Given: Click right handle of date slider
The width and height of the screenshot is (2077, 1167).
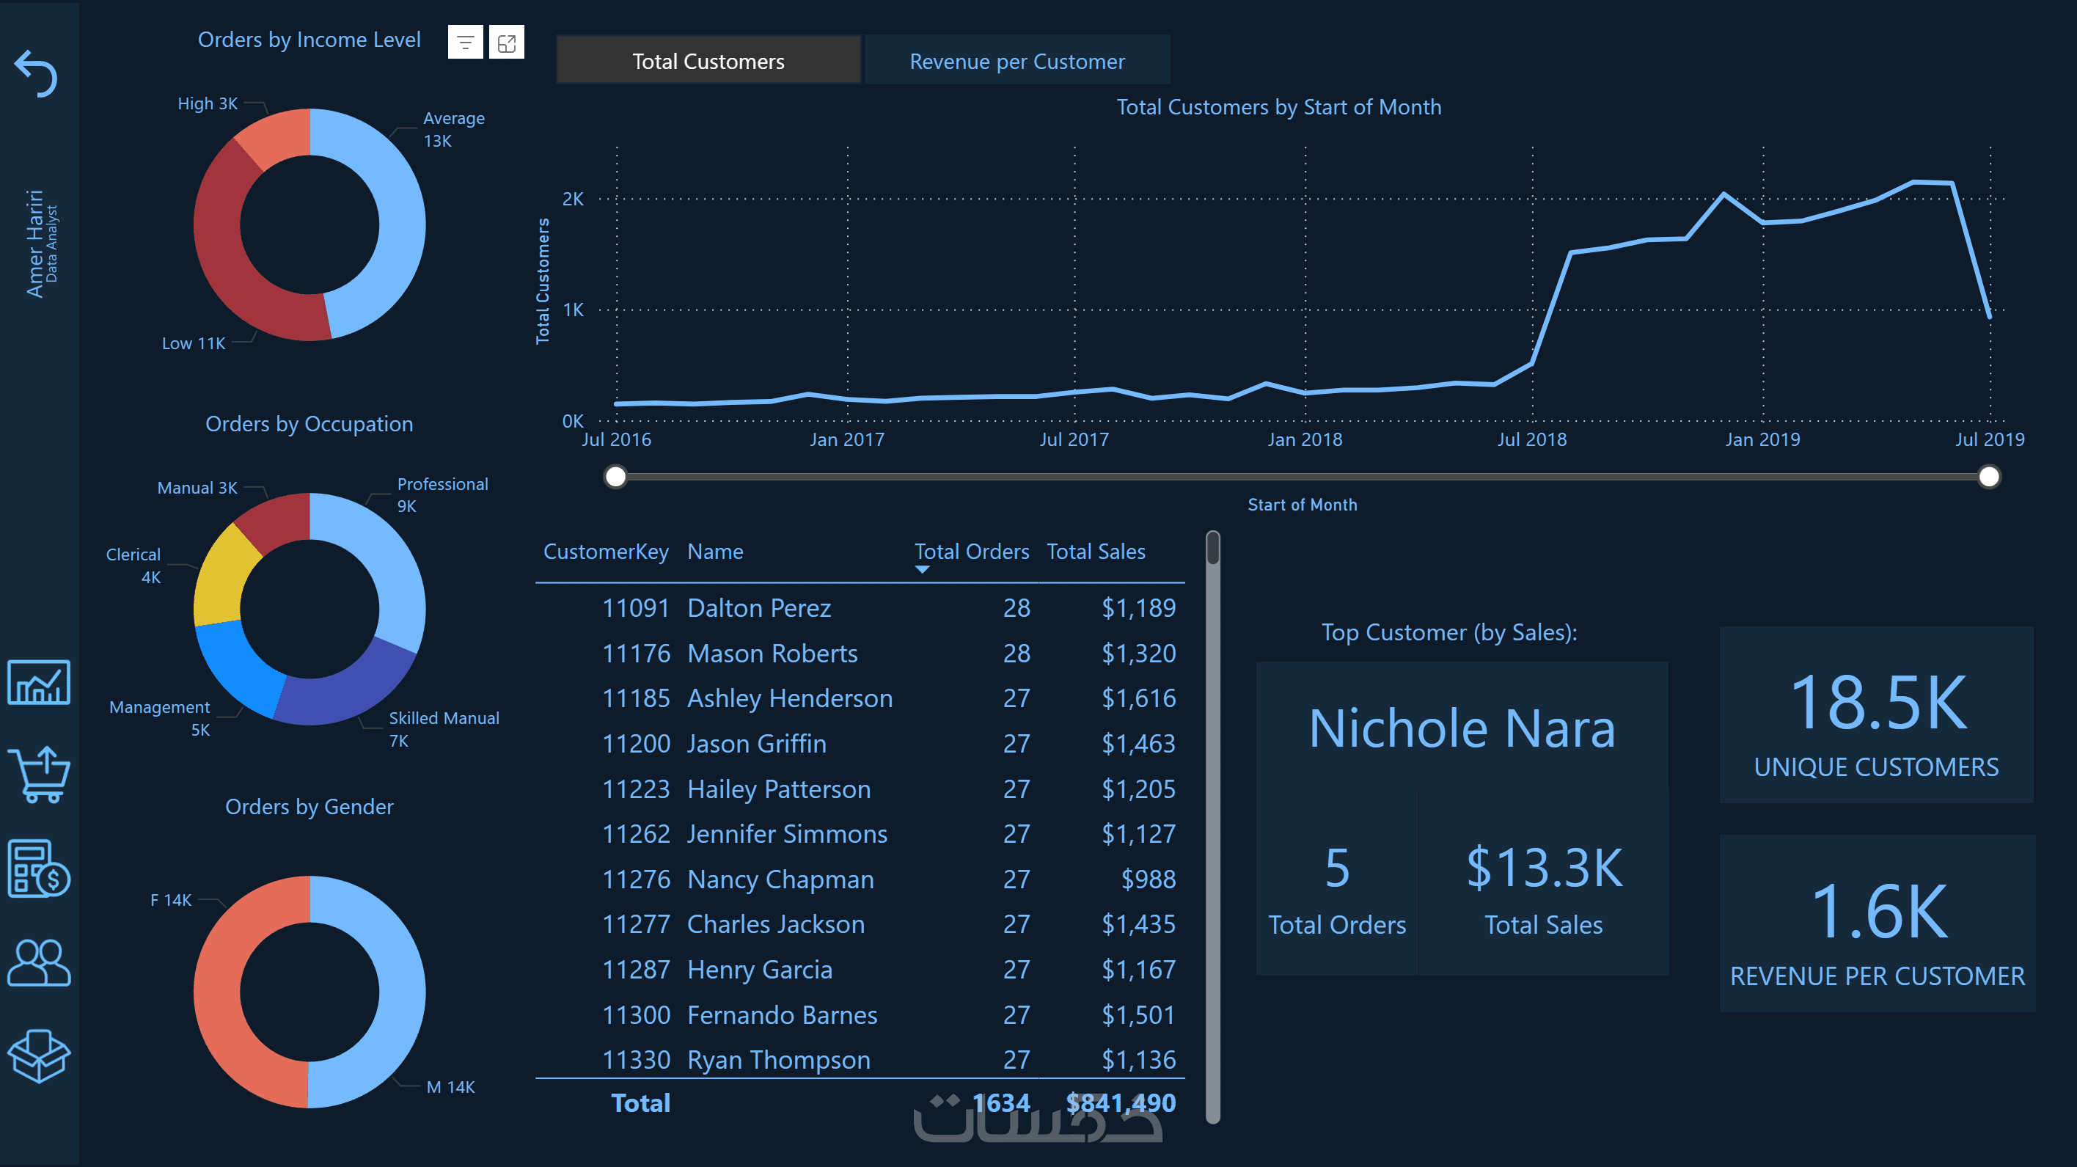Looking at the screenshot, I should coord(1988,477).
